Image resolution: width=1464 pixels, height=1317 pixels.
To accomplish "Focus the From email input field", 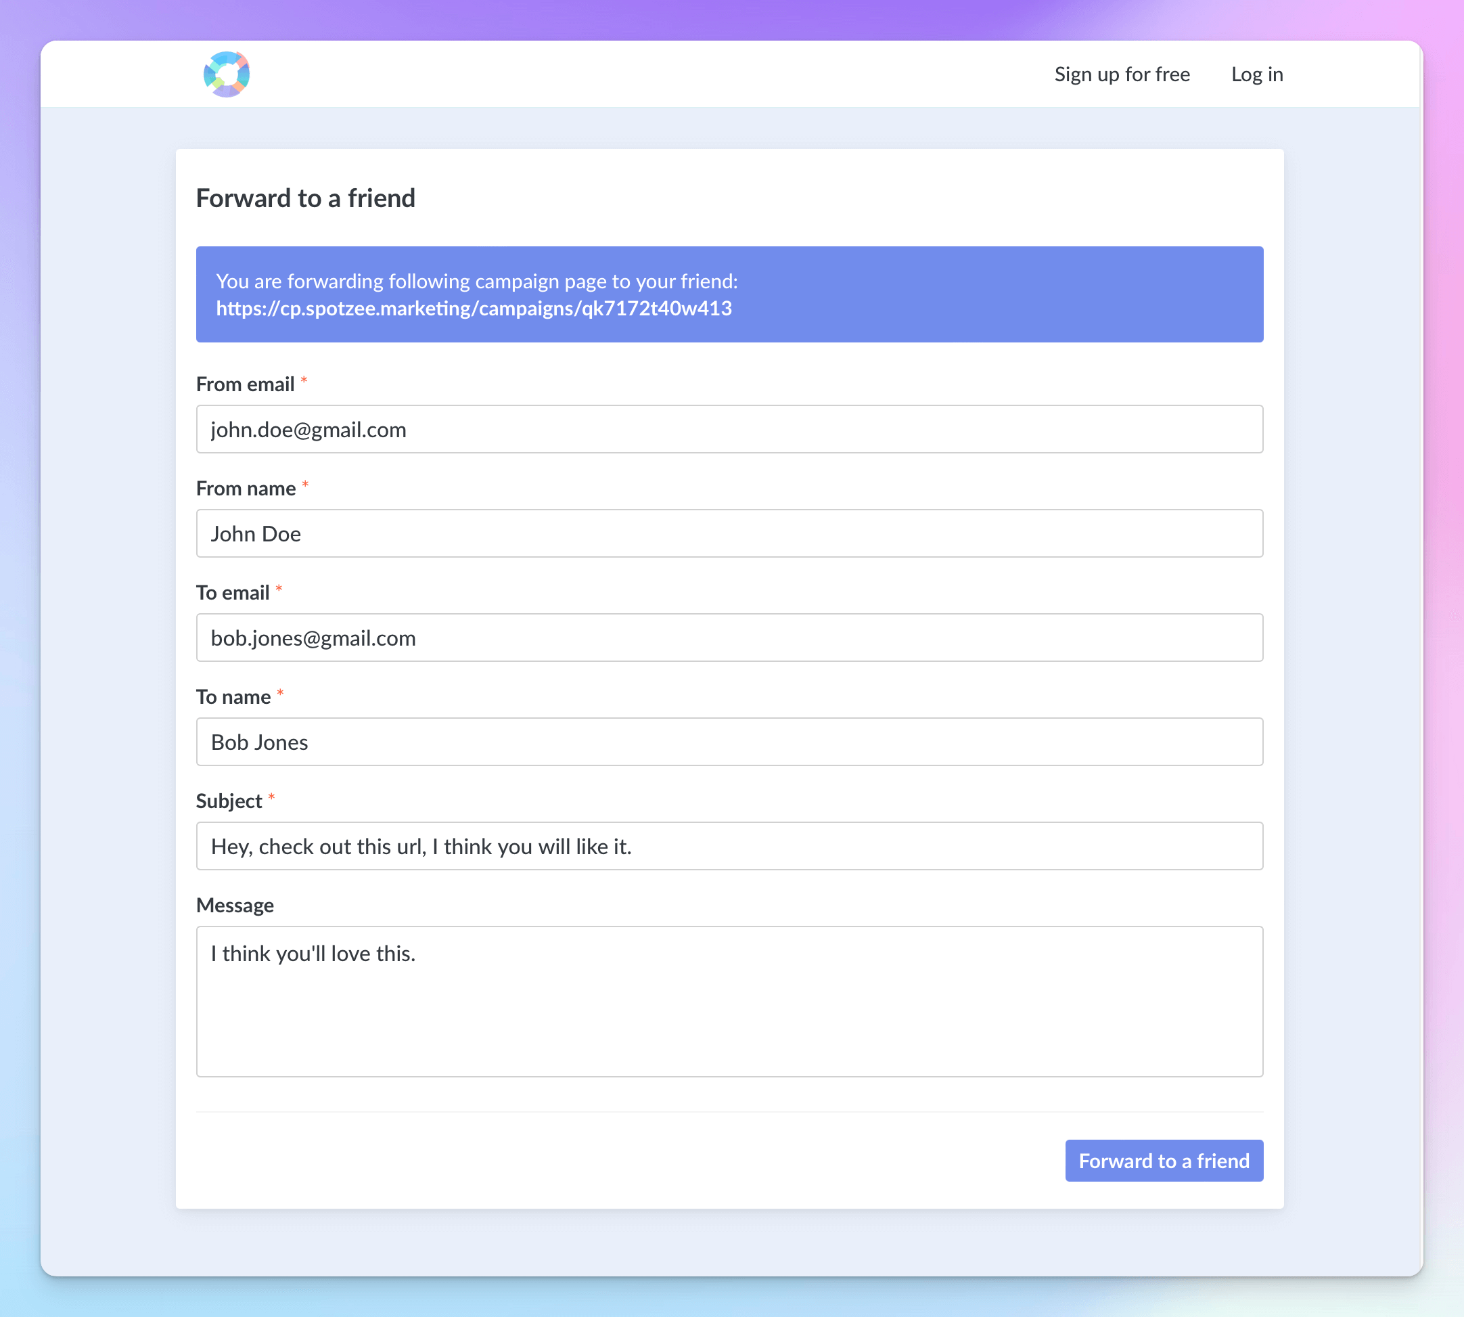I will point(729,429).
